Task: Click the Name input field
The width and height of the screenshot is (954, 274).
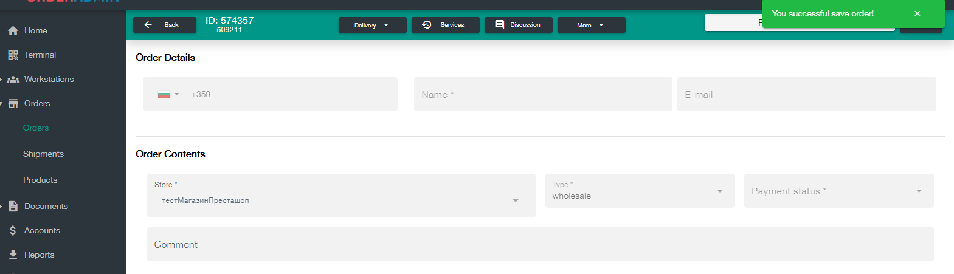Action: pos(543,94)
